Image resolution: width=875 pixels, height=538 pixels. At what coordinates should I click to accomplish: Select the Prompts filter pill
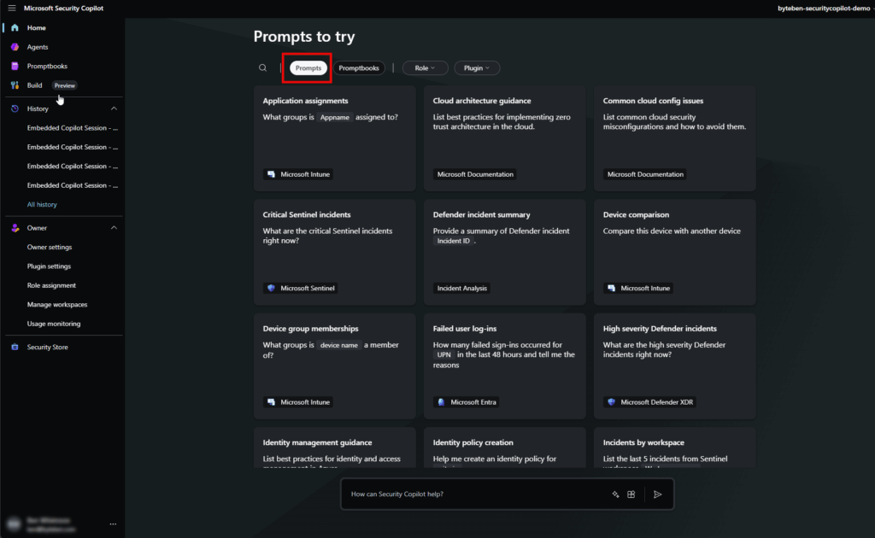coord(308,67)
